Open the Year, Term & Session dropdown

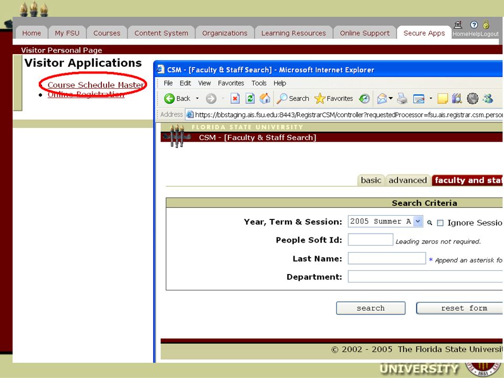[385, 222]
